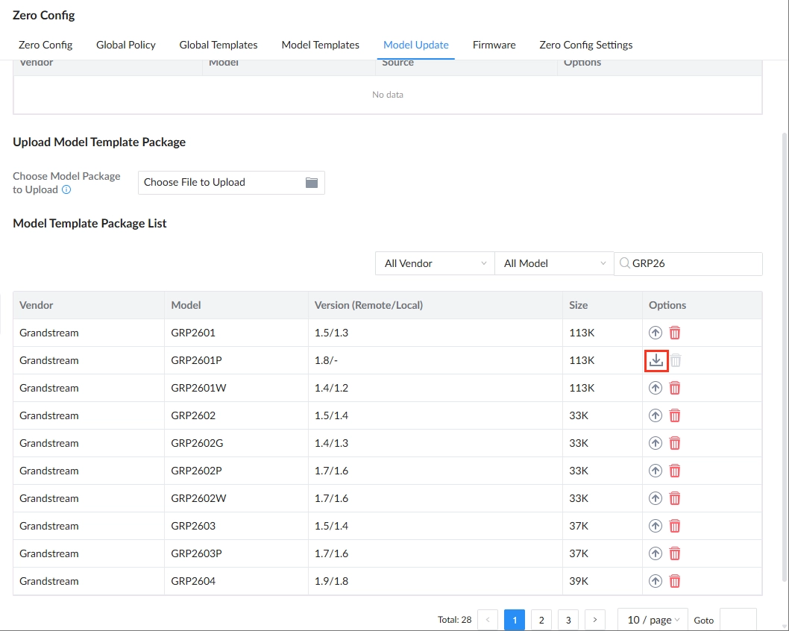
Task: Select the Model Update tab
Action: tap(416, 45)
